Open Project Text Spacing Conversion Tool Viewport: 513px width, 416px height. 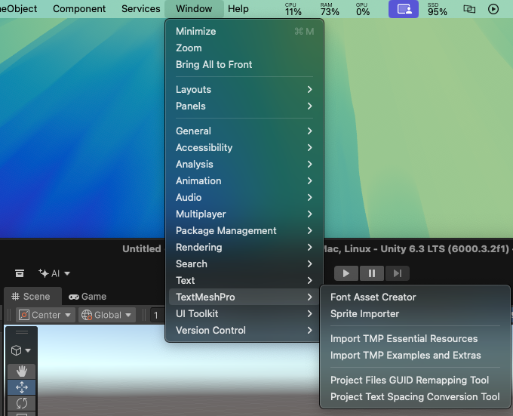pos(415,397)
